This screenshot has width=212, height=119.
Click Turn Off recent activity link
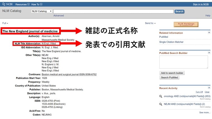(x=199, y=92)
